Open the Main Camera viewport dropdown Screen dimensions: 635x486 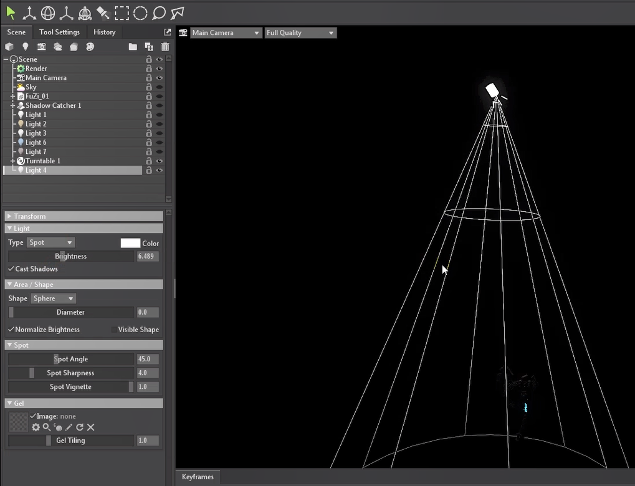226,32
